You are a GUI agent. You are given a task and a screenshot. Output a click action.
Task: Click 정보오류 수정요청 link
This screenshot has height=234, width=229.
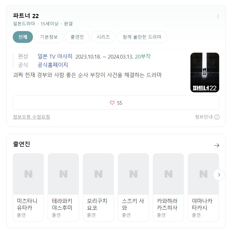31,117
